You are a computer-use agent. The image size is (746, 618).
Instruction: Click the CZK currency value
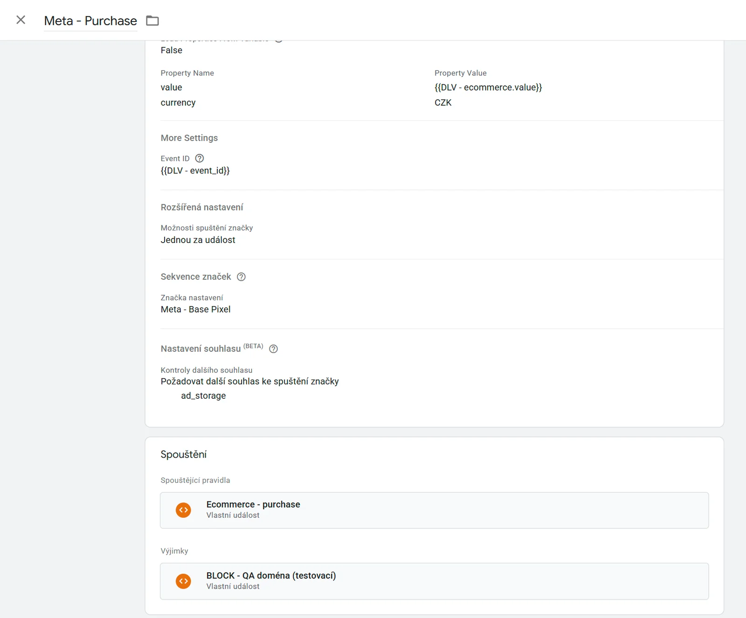coord(443,103)
